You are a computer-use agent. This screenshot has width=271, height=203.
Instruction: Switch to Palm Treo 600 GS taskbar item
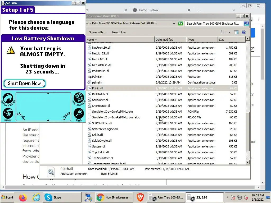[x=166, y=197]
